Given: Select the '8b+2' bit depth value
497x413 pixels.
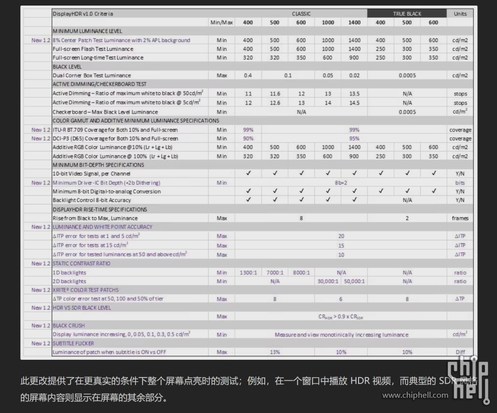Looking at the screenshot, I should point(341,183).
